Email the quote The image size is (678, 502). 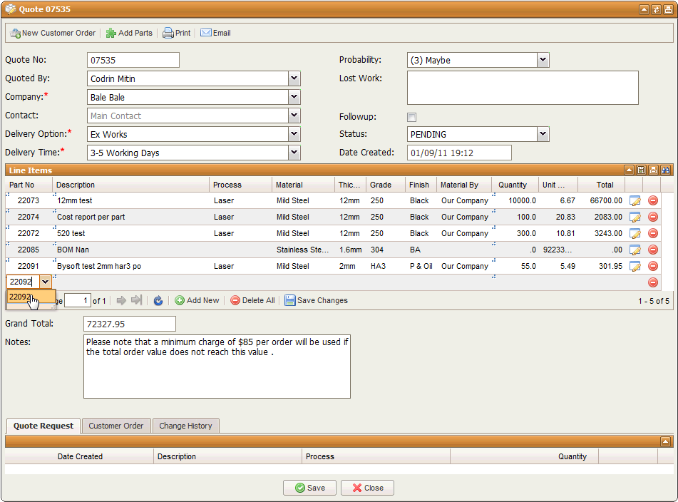(x=215, y=33)
